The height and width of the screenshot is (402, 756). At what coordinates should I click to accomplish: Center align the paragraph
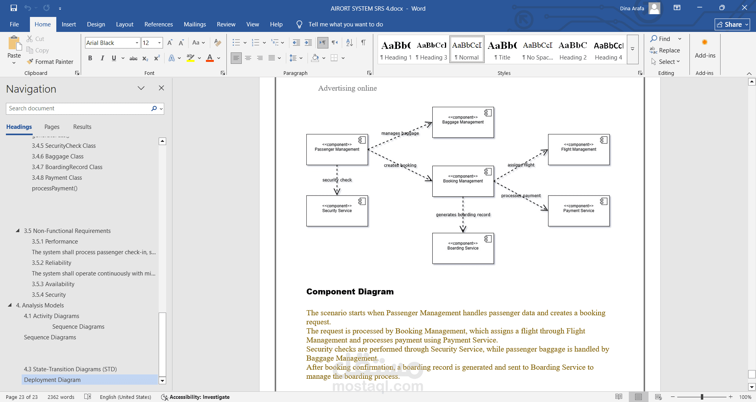point(248,58)
